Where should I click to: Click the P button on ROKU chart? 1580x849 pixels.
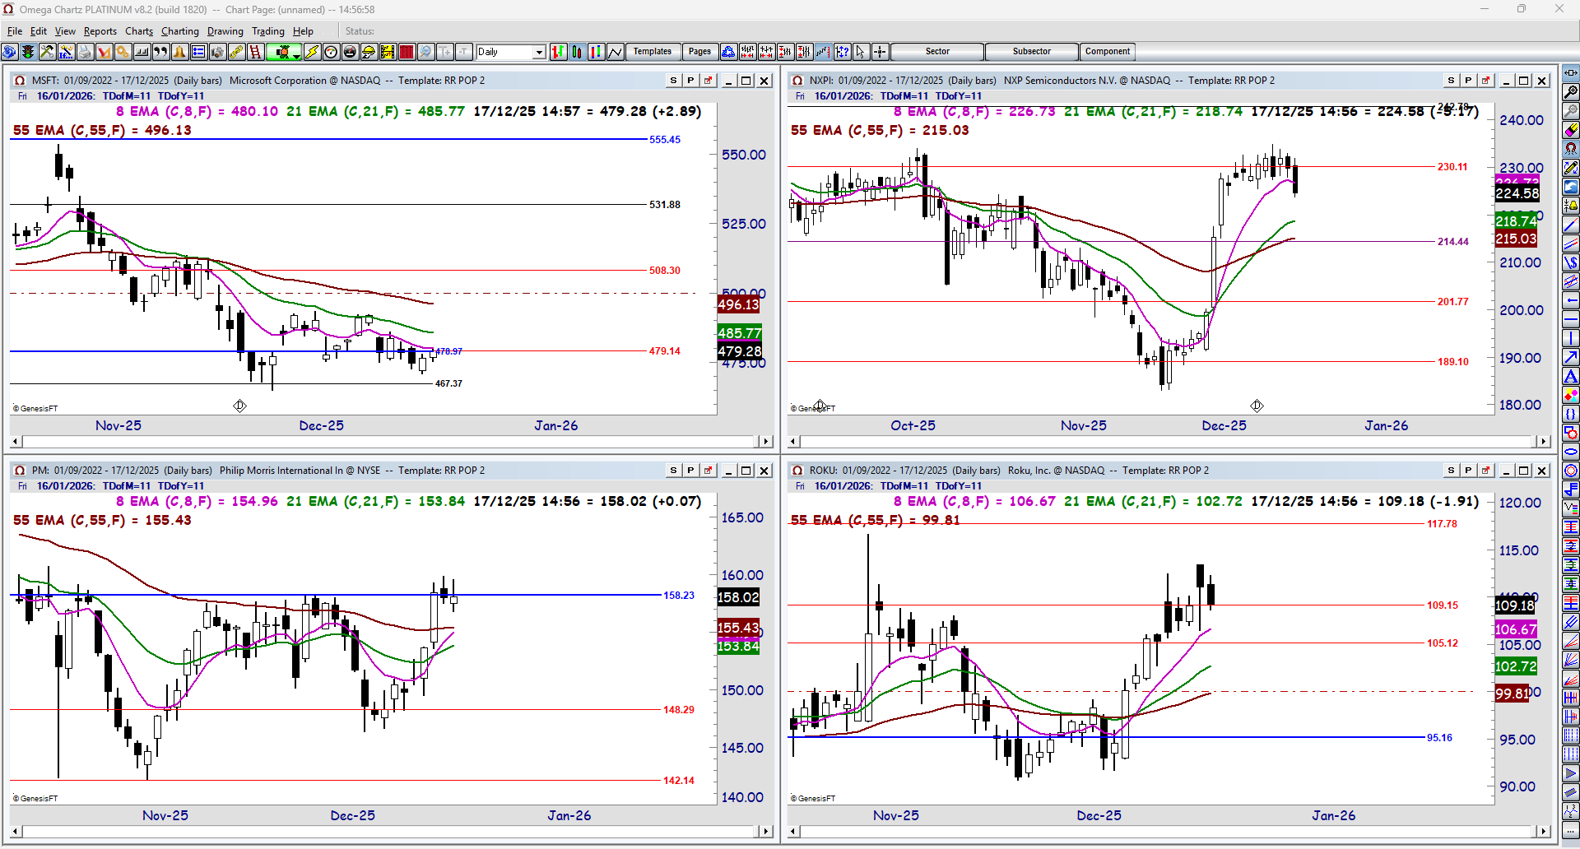pos(1468,471)
